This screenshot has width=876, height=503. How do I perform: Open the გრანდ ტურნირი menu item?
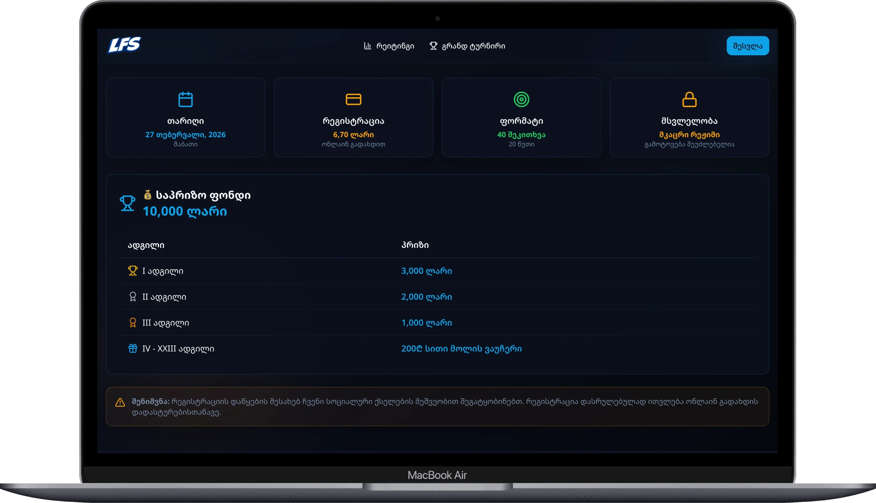coord(467,46)
